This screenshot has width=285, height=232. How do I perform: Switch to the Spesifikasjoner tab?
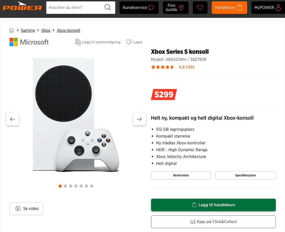(x=245, y=175)
